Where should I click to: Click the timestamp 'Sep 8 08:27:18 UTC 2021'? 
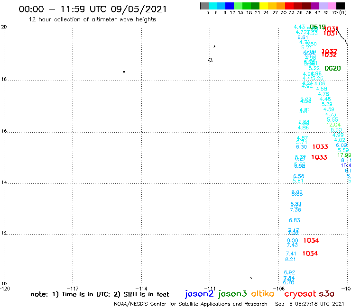[310, 304]
